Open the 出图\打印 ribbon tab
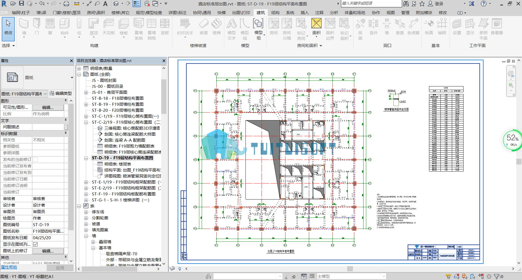The height and width of the screenshot is (280, 522). click(241, 13)
